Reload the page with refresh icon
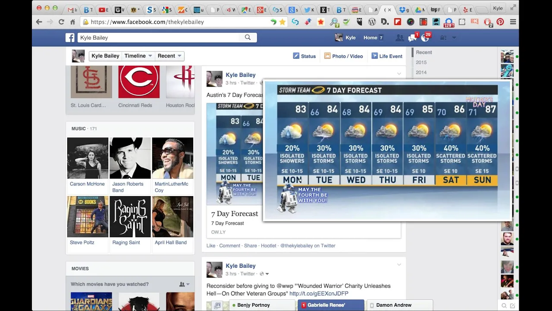The width and height of the screenshot is (552, 311). 61,22
